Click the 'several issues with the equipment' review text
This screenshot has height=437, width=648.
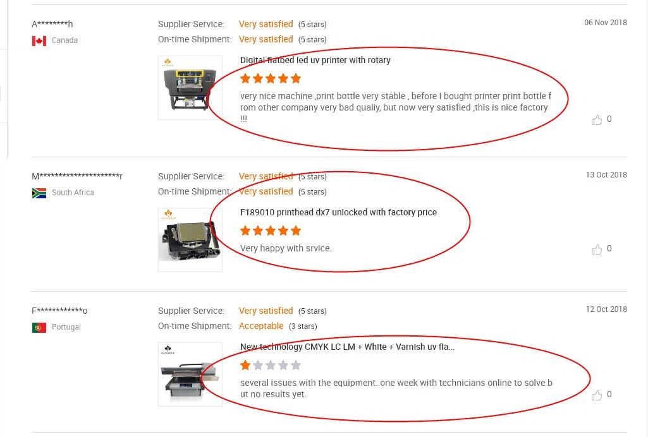[396, 388]
